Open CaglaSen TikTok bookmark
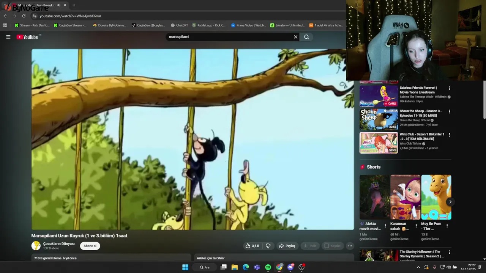This screenshot has height=273, width=486. (x=148, y=25)
